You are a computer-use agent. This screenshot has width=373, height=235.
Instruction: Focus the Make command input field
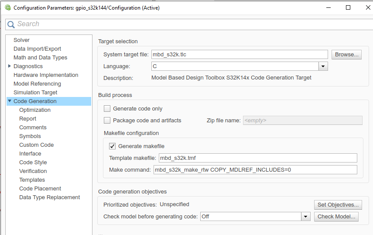[x=255, y=170]
